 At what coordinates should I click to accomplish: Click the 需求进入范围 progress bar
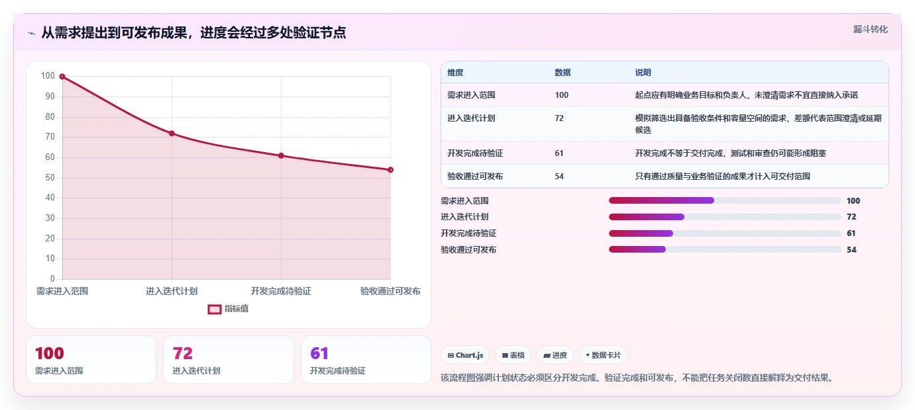pos(725,200)
